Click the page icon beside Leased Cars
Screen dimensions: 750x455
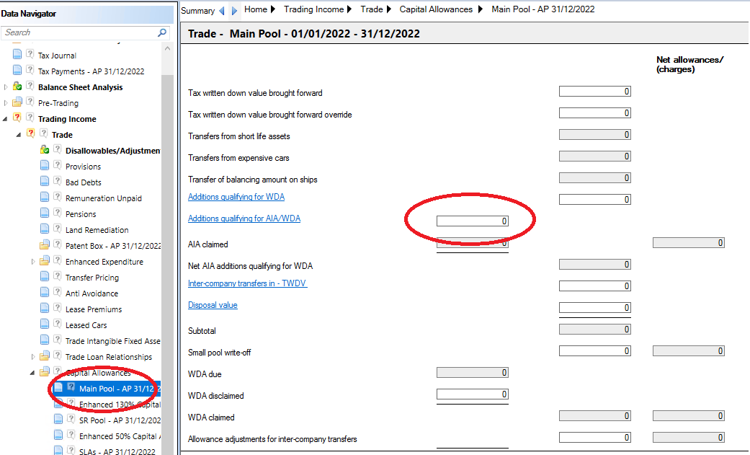click(x=45, y=324)
